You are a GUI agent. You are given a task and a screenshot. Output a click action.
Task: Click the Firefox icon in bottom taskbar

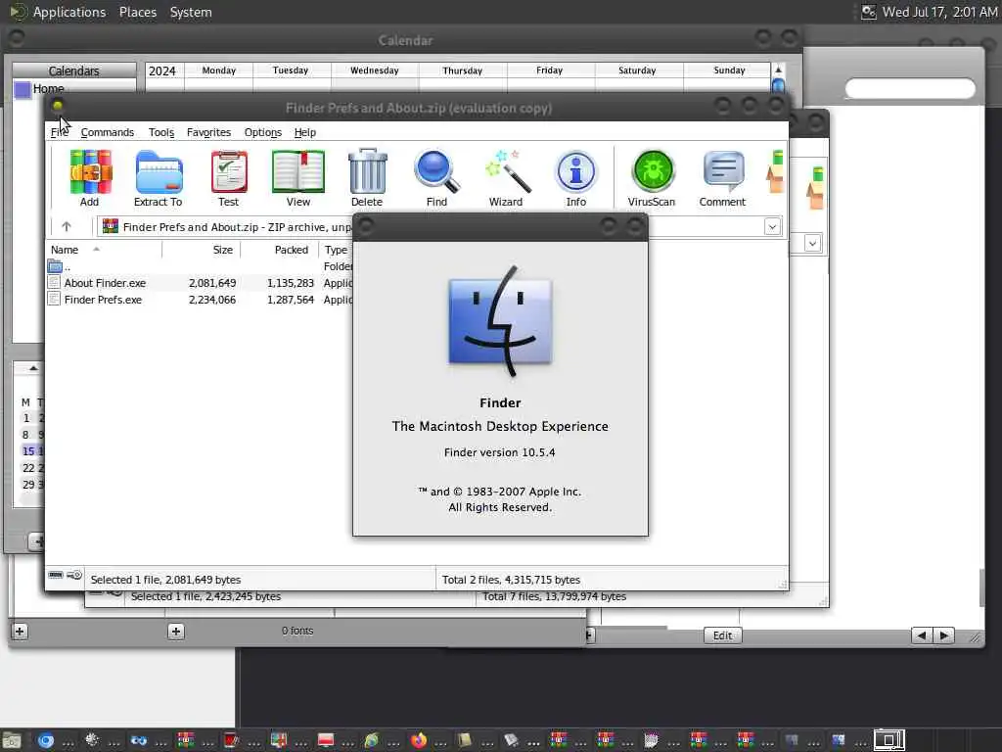tap(419, 740)
